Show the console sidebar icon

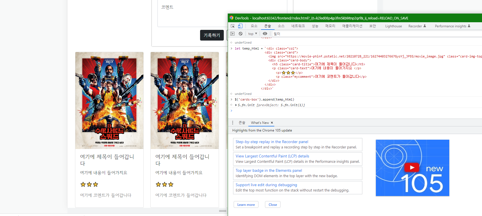tap(233, 34)
